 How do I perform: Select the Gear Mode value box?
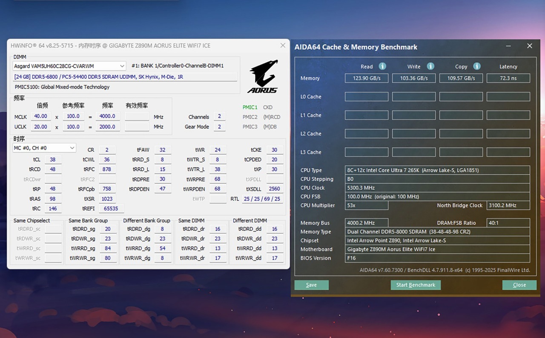click(x=219, y=127)
